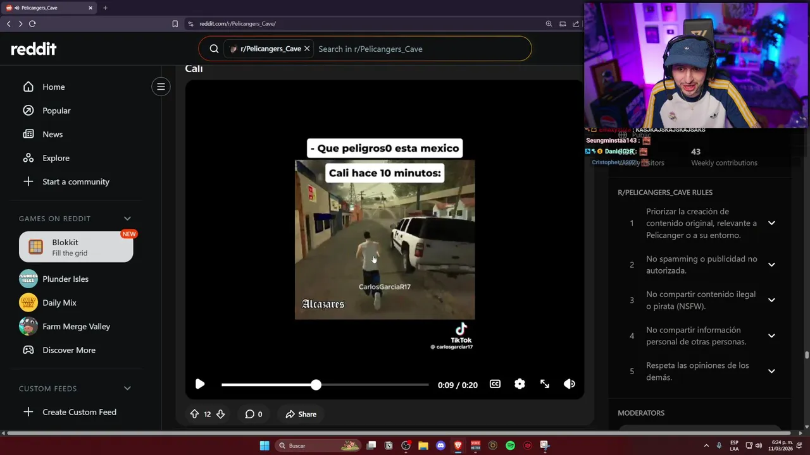Open Discord from the taskbar

tap(441, 446)
